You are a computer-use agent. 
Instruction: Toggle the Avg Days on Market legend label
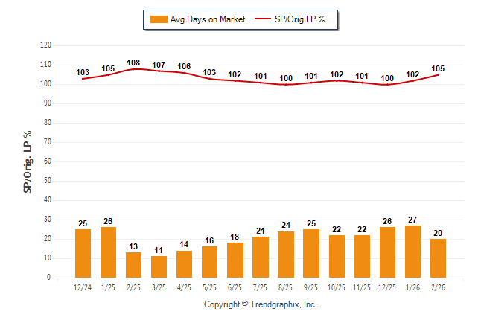pos(207,19)
